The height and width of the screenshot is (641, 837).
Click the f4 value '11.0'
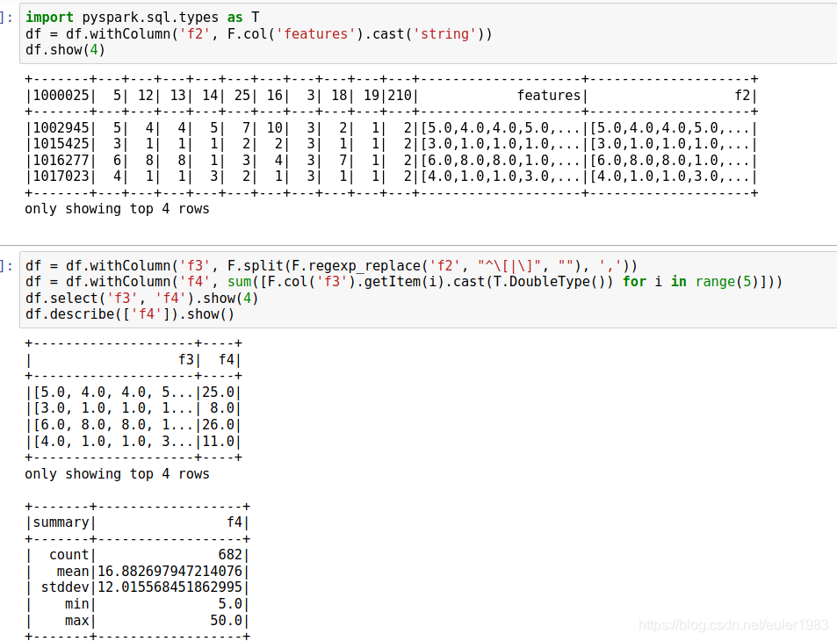(x=219, y=442)
